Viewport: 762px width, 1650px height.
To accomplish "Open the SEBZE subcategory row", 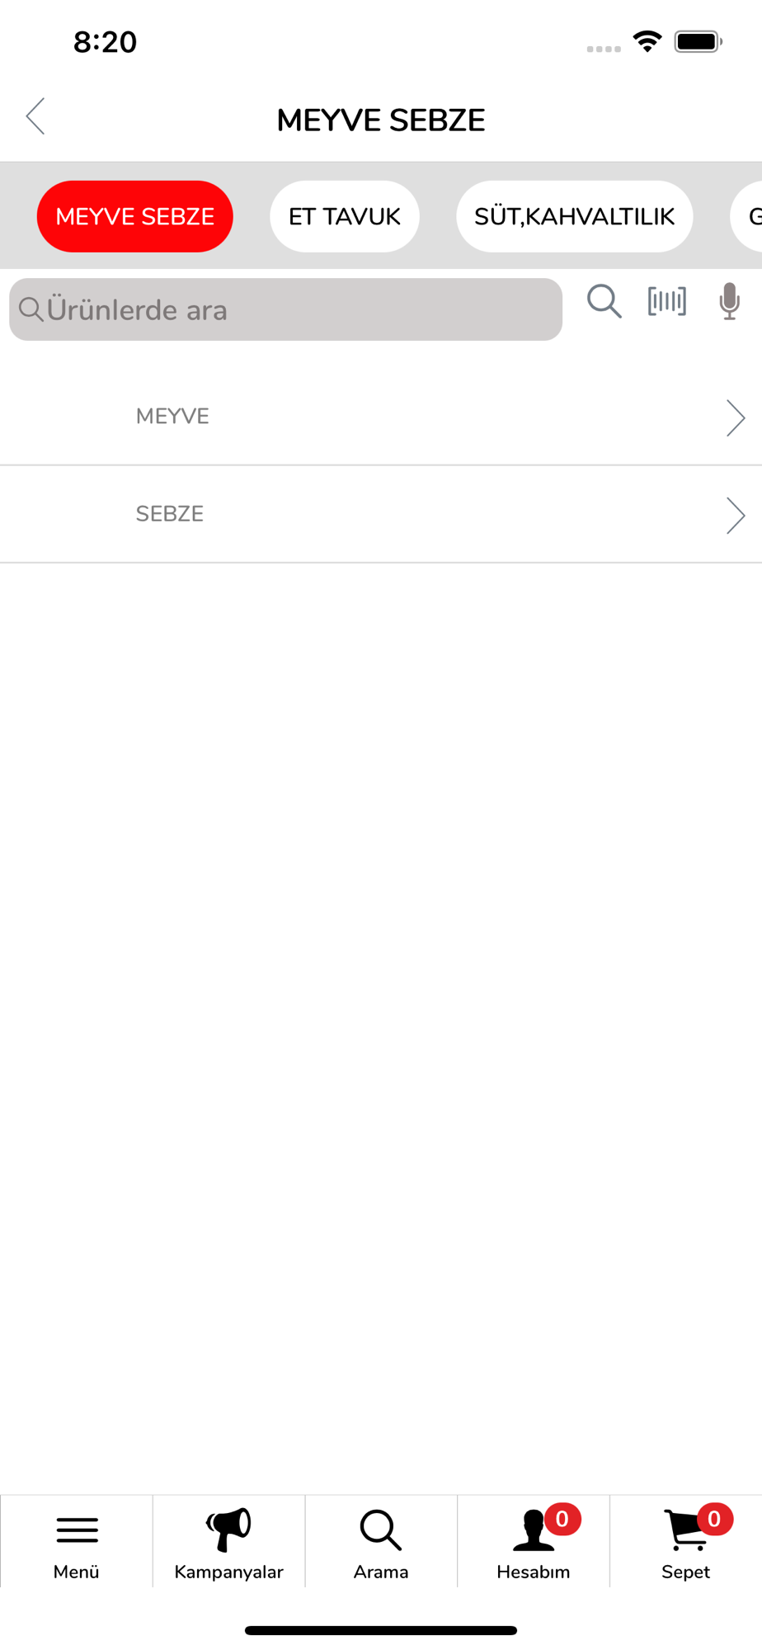I will point(381,514).
